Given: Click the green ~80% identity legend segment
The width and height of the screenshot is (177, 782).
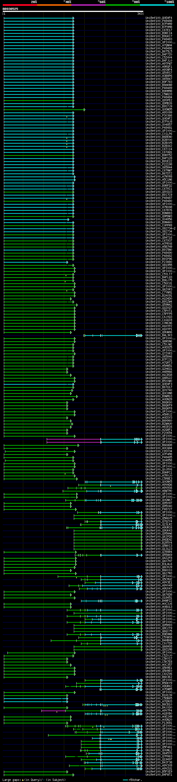Looking at the screenshot, I should 123,5.
